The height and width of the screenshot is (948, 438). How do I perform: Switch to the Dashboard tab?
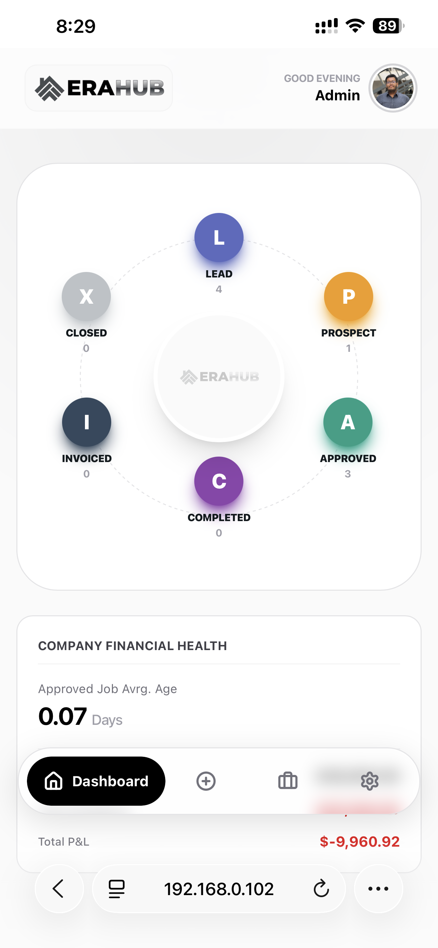click(x=96, y=781)
